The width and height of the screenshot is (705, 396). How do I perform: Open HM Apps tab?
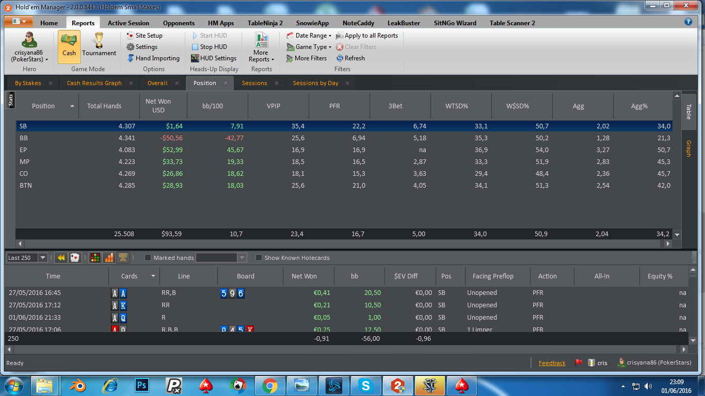[221, 23]
